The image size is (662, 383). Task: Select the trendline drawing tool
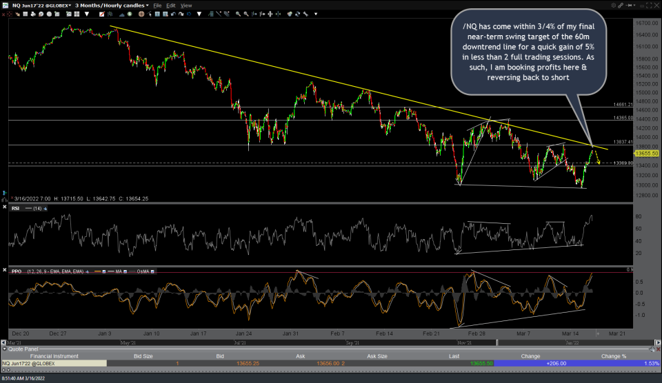219,14
